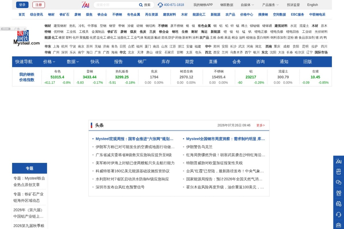This screenshot has width=344, height=229.
Task: Open 快讯 tab in blue navbar
Action: coord(95,62)
